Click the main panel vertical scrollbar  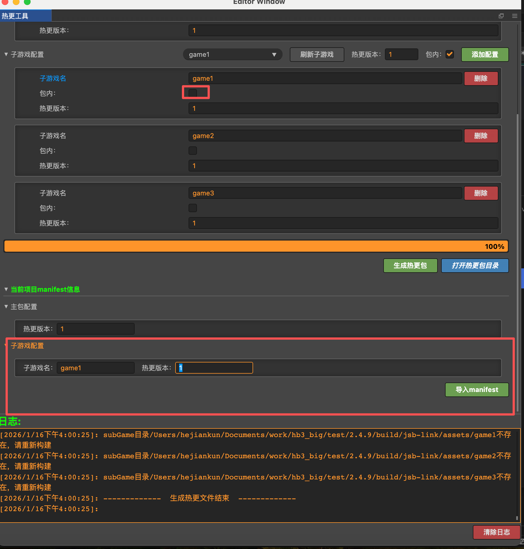coord(517,263)
